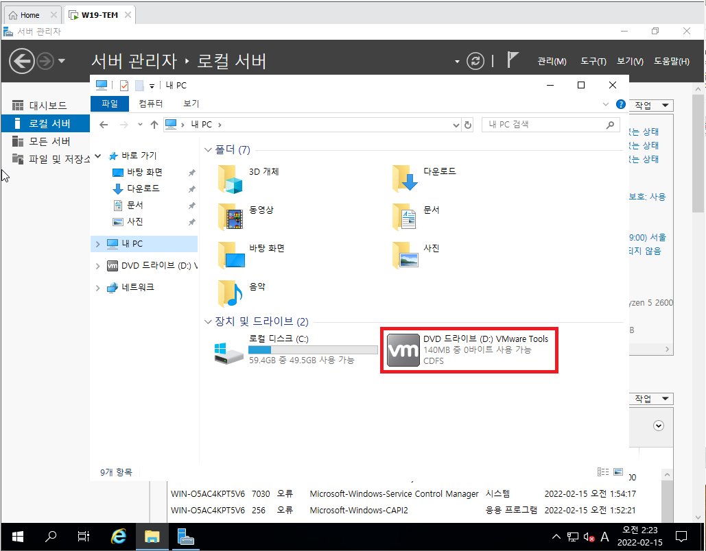706x551 pixels.
Task: Open Server Manager taskbar icon
Action: 185,536
